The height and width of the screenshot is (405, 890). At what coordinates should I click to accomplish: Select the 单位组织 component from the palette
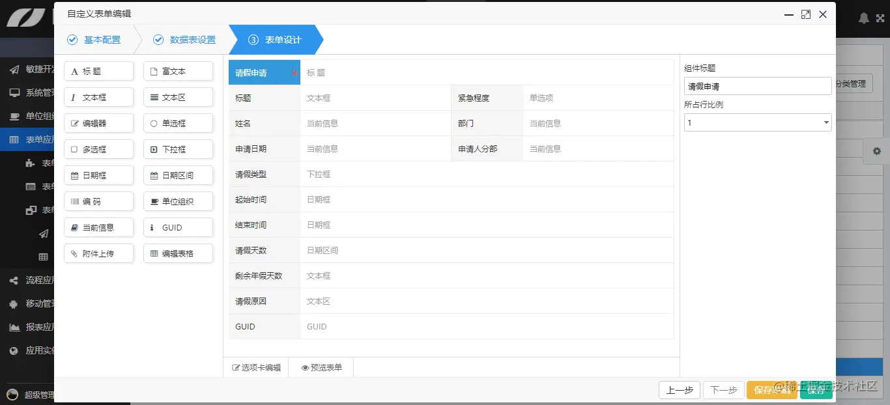click(x=178, y=201)
